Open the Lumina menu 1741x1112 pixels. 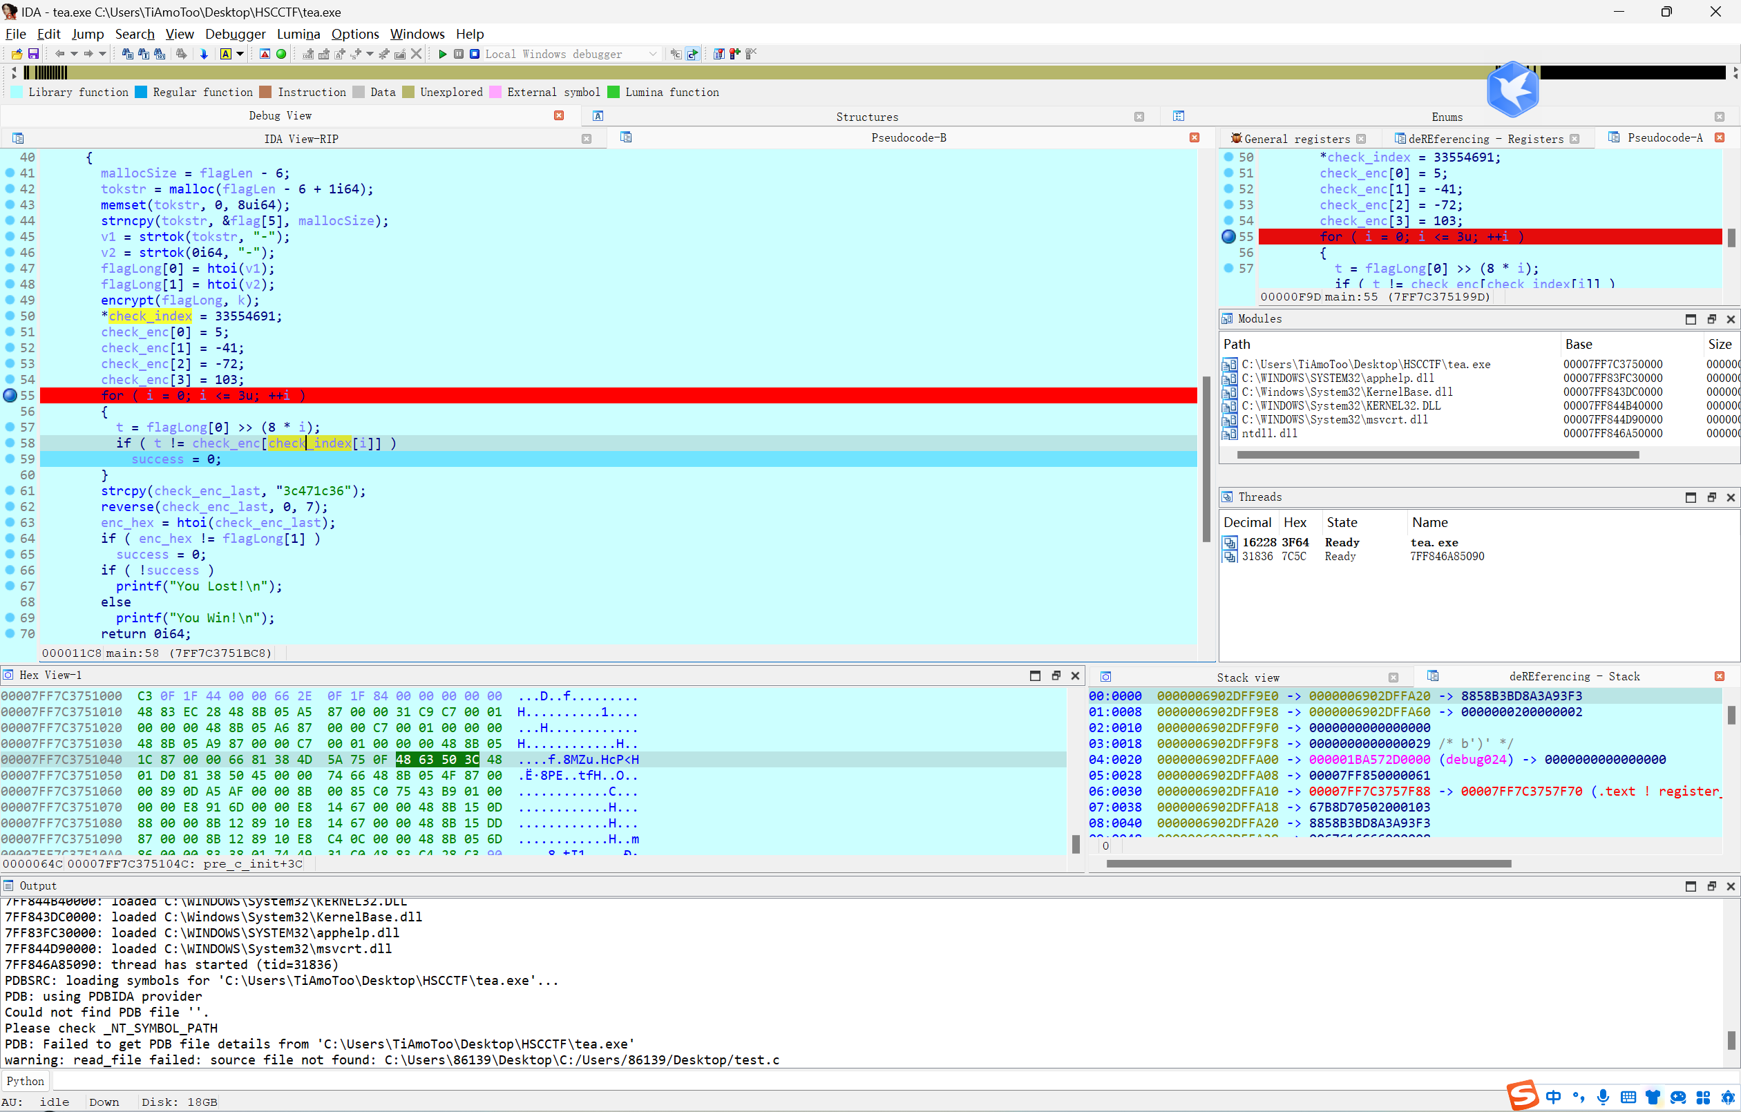[x=298, y=34]
